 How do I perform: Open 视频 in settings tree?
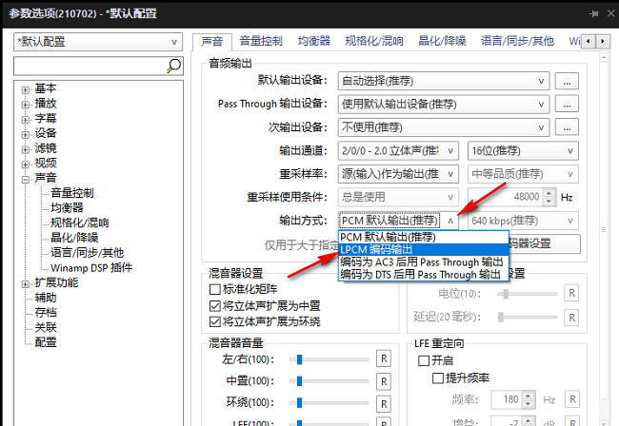tap(46, 163)
